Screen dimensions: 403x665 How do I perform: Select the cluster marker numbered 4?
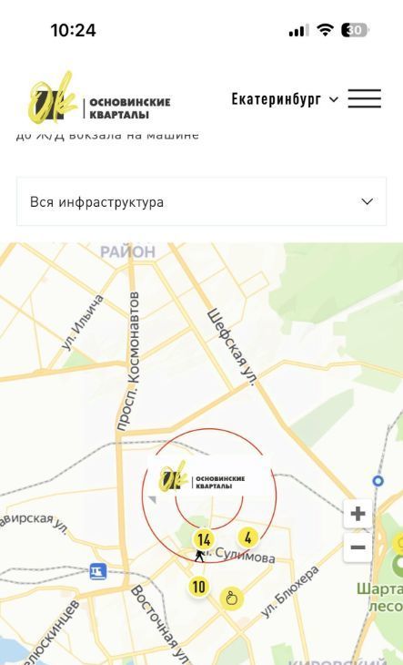[248, 537]
